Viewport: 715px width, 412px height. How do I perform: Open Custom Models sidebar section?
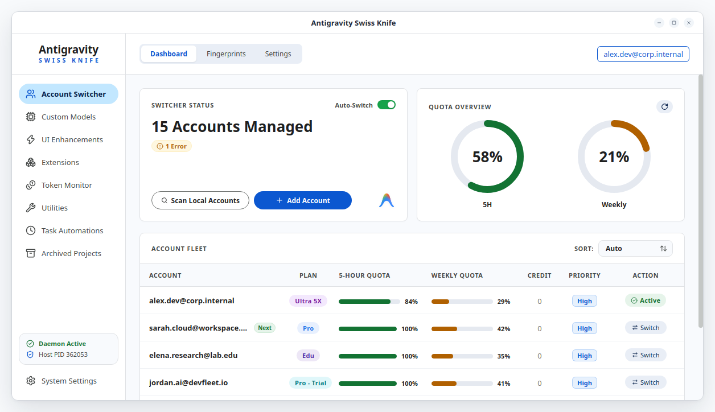pos(68,117)
